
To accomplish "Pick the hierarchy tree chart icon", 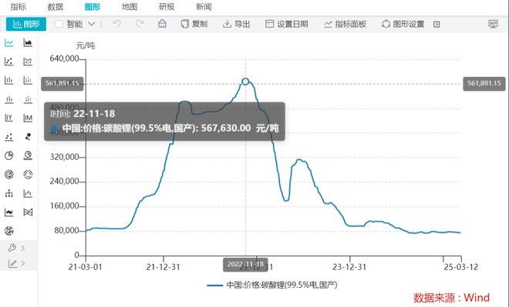I will coord(9,193).
